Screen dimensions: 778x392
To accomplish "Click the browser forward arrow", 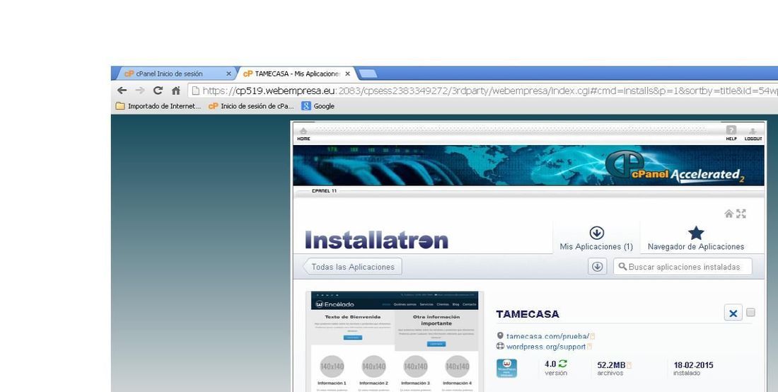I will (140, 91).
